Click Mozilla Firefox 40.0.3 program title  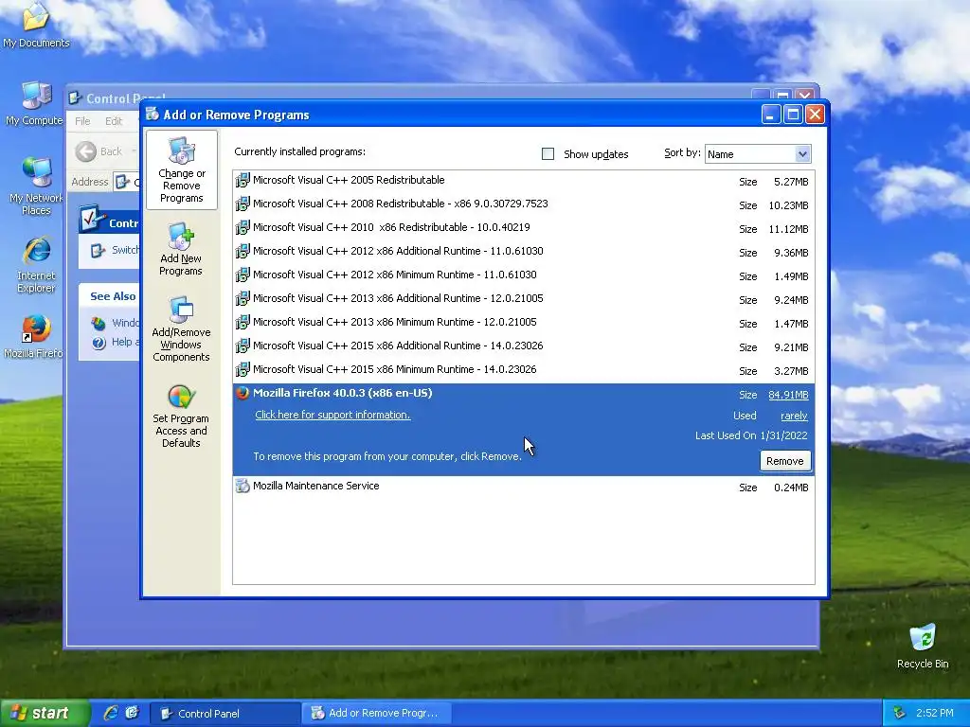(x=343, y=393)
